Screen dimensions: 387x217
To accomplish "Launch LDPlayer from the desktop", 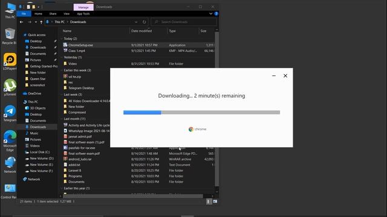I will 10,61.
